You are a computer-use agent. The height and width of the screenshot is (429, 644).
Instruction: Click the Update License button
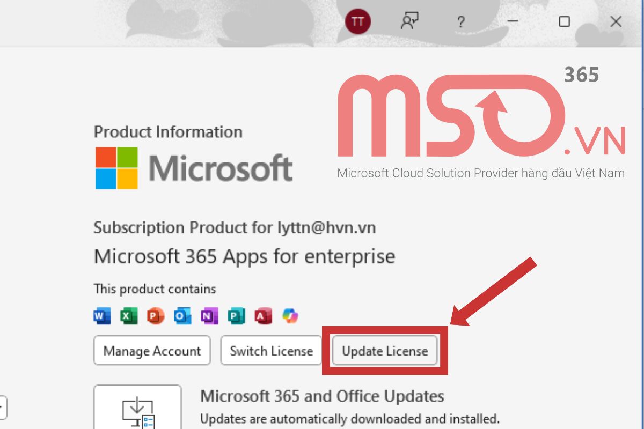click(x=385, y=351)
